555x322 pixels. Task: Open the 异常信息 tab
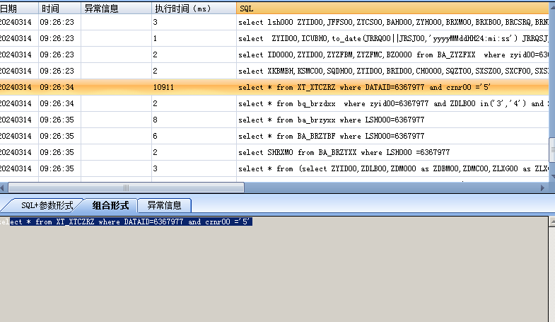164,205
